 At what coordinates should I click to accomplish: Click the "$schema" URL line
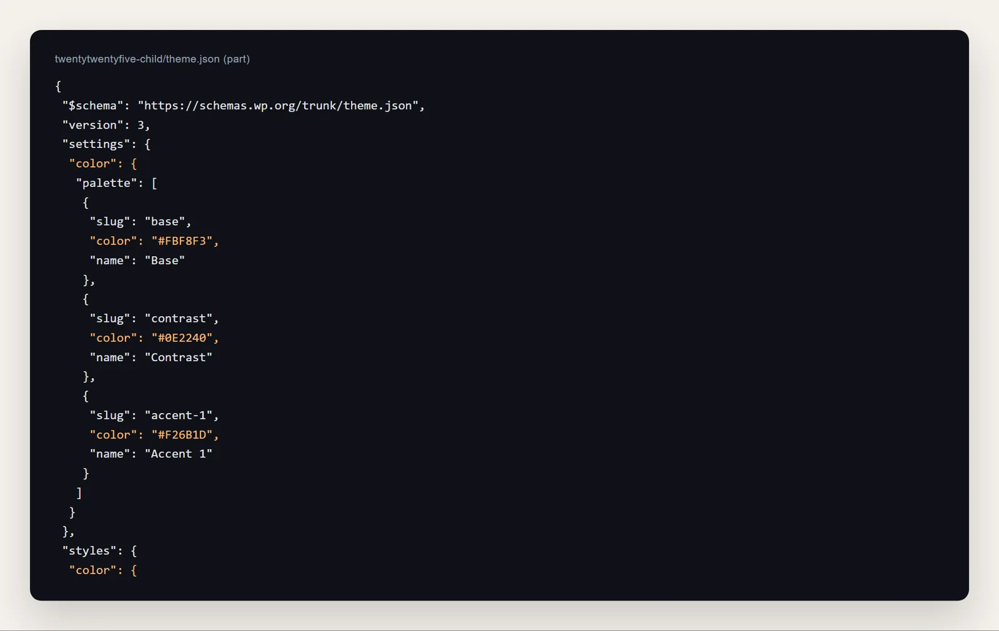(244, 106)
